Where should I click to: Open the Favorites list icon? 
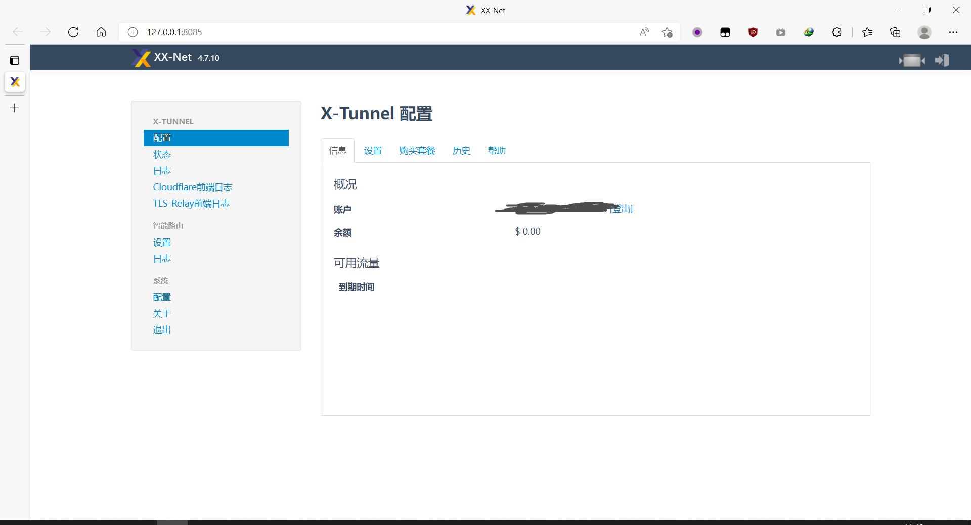point(868,32)
